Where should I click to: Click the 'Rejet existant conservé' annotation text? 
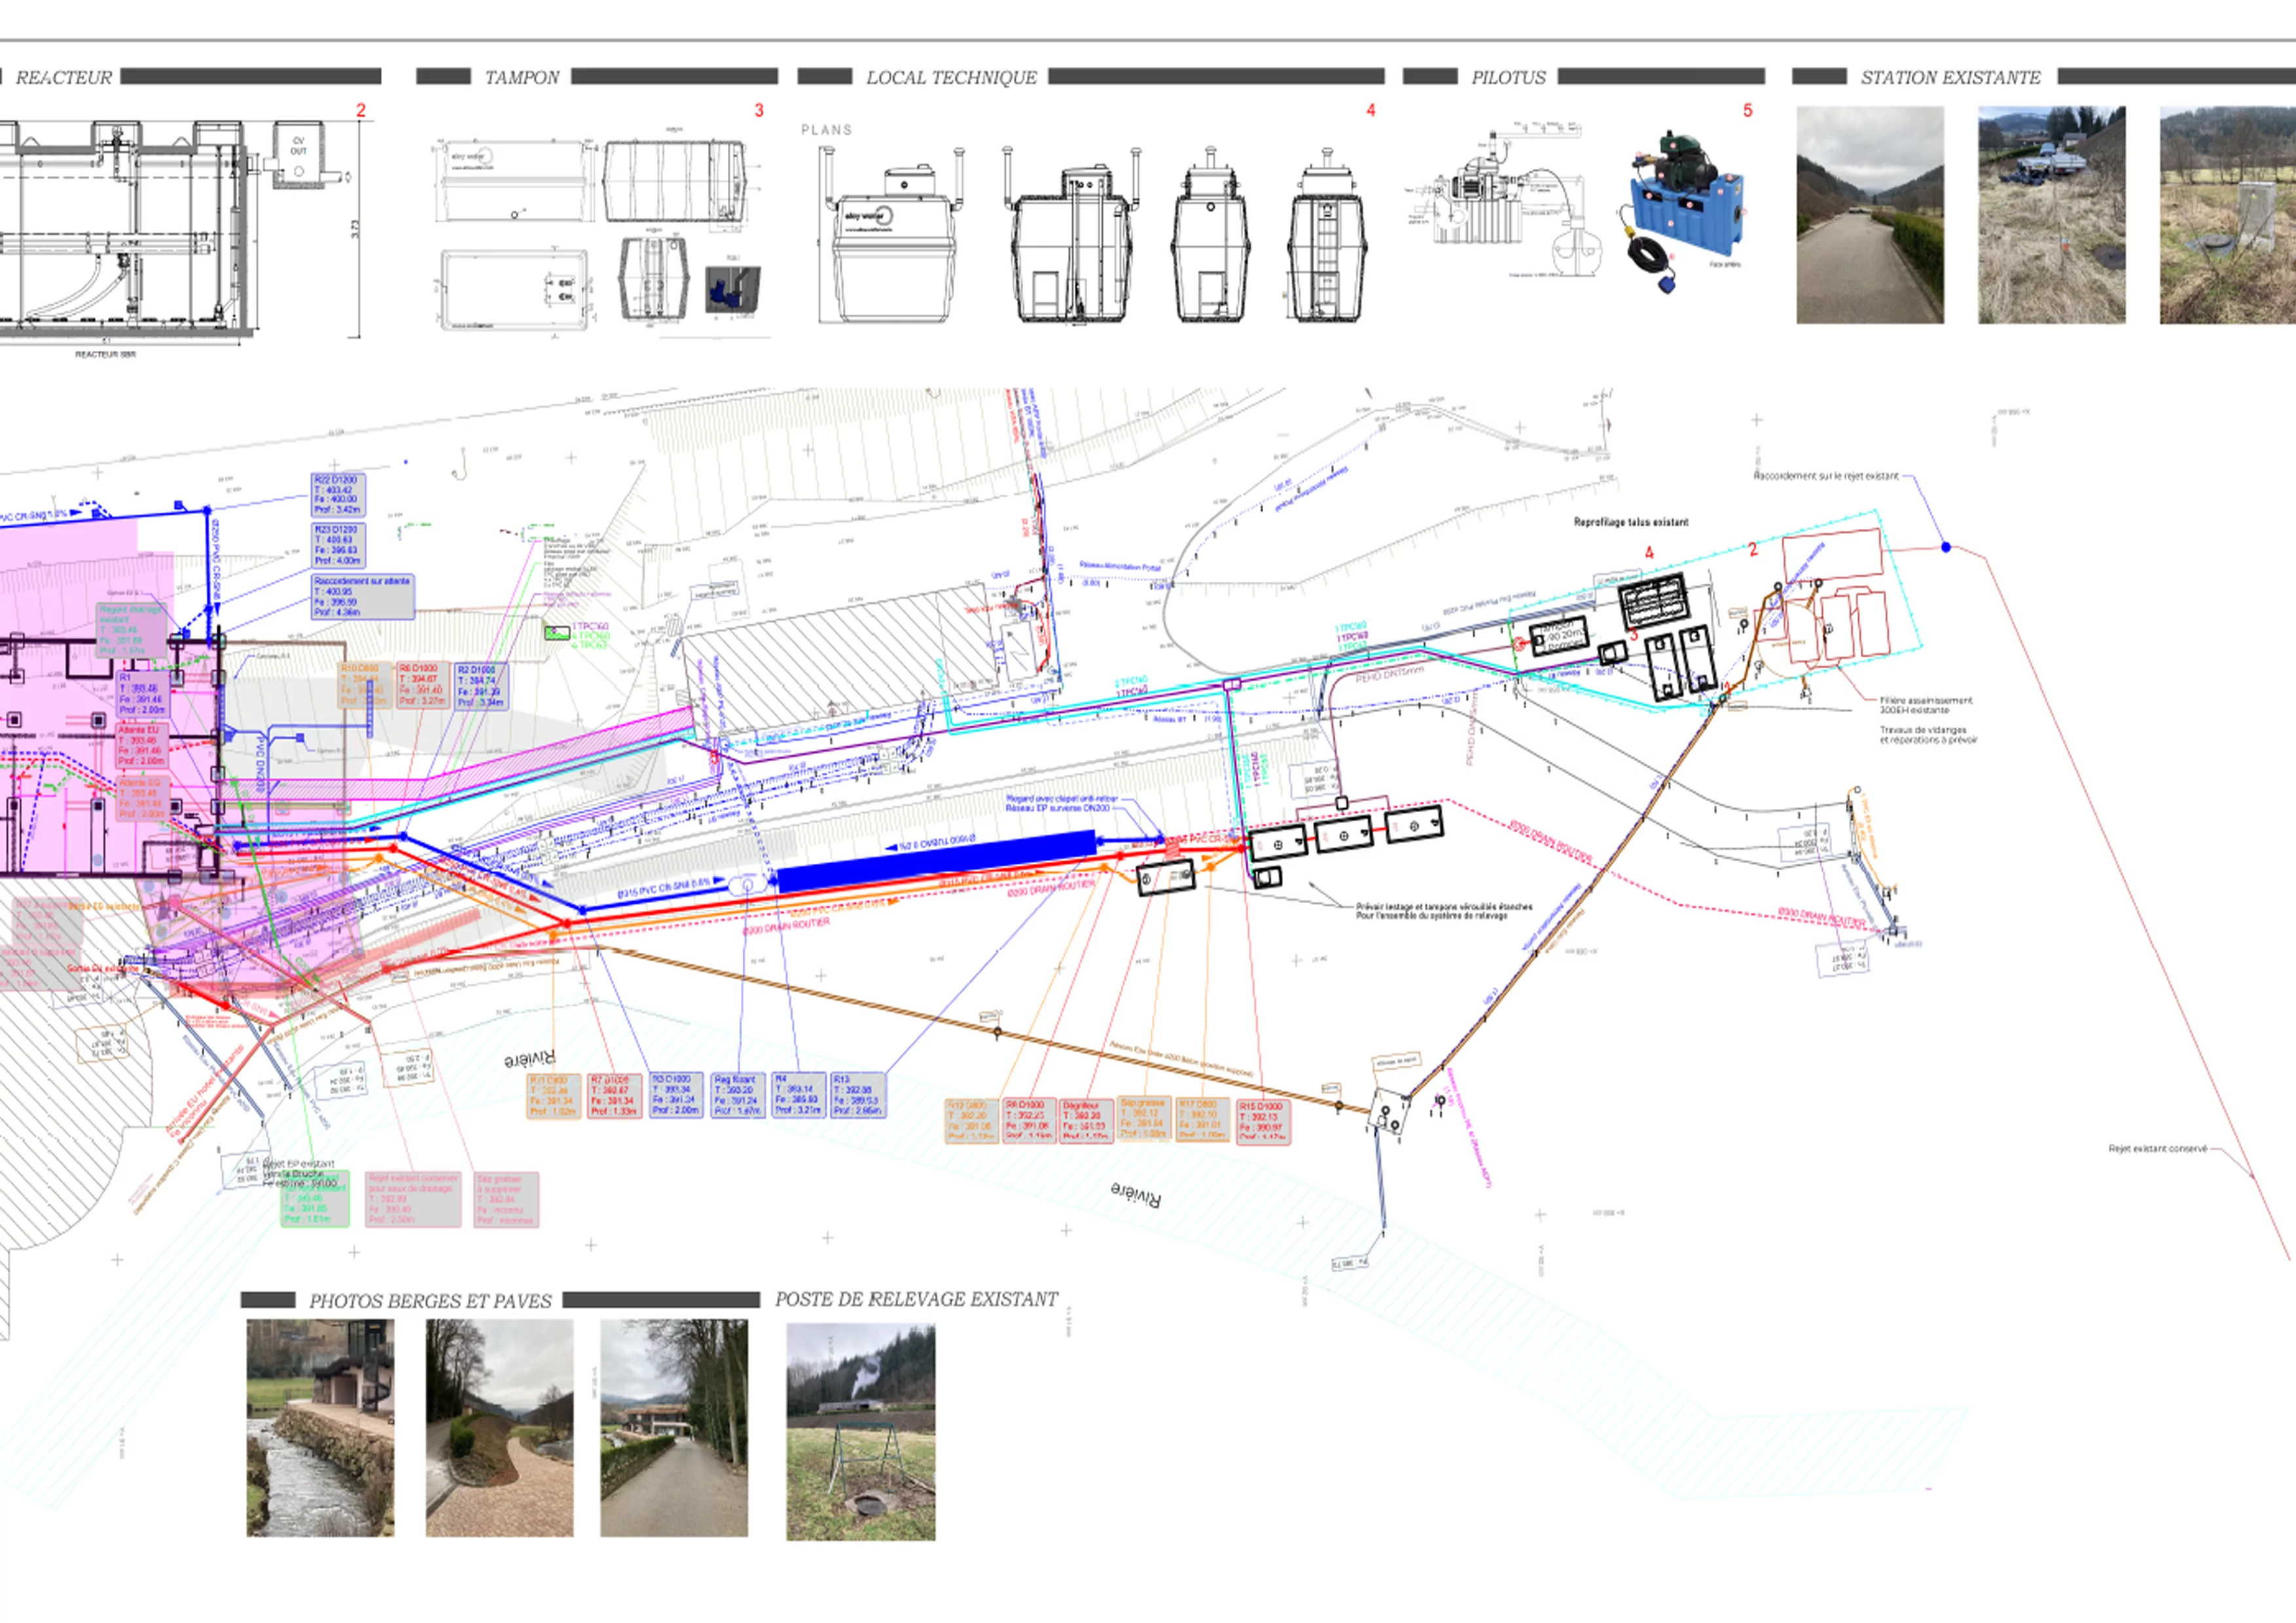click(2157, 1149)
